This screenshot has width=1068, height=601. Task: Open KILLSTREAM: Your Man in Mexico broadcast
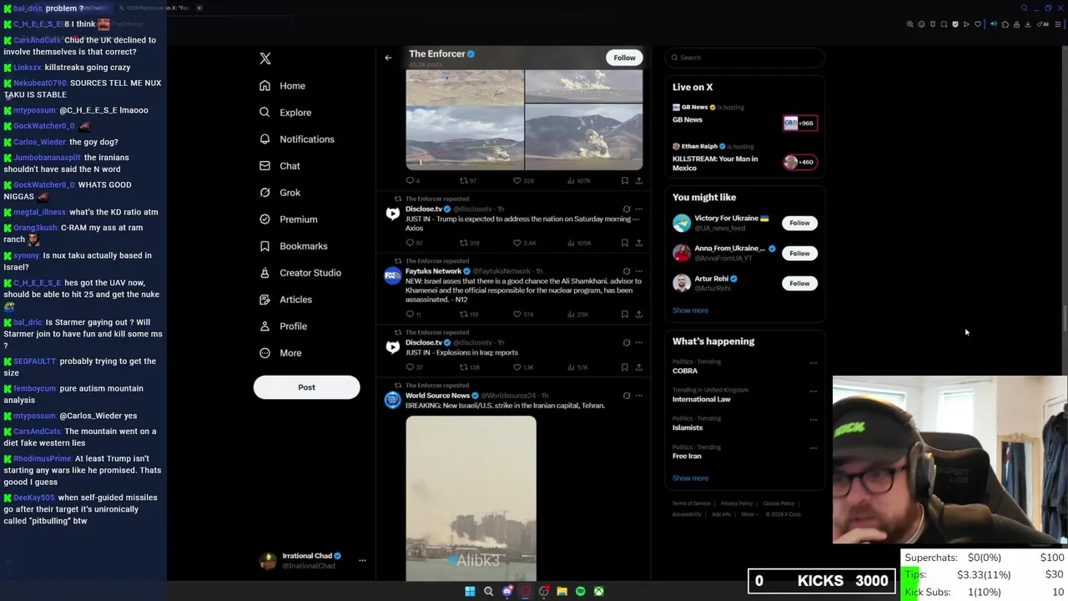744,158
